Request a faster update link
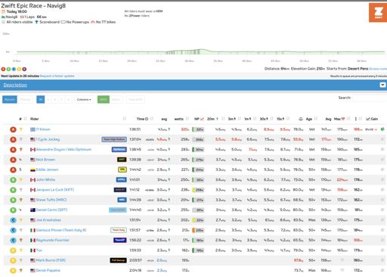Viewport: 387px width, 277px height. 57,76
